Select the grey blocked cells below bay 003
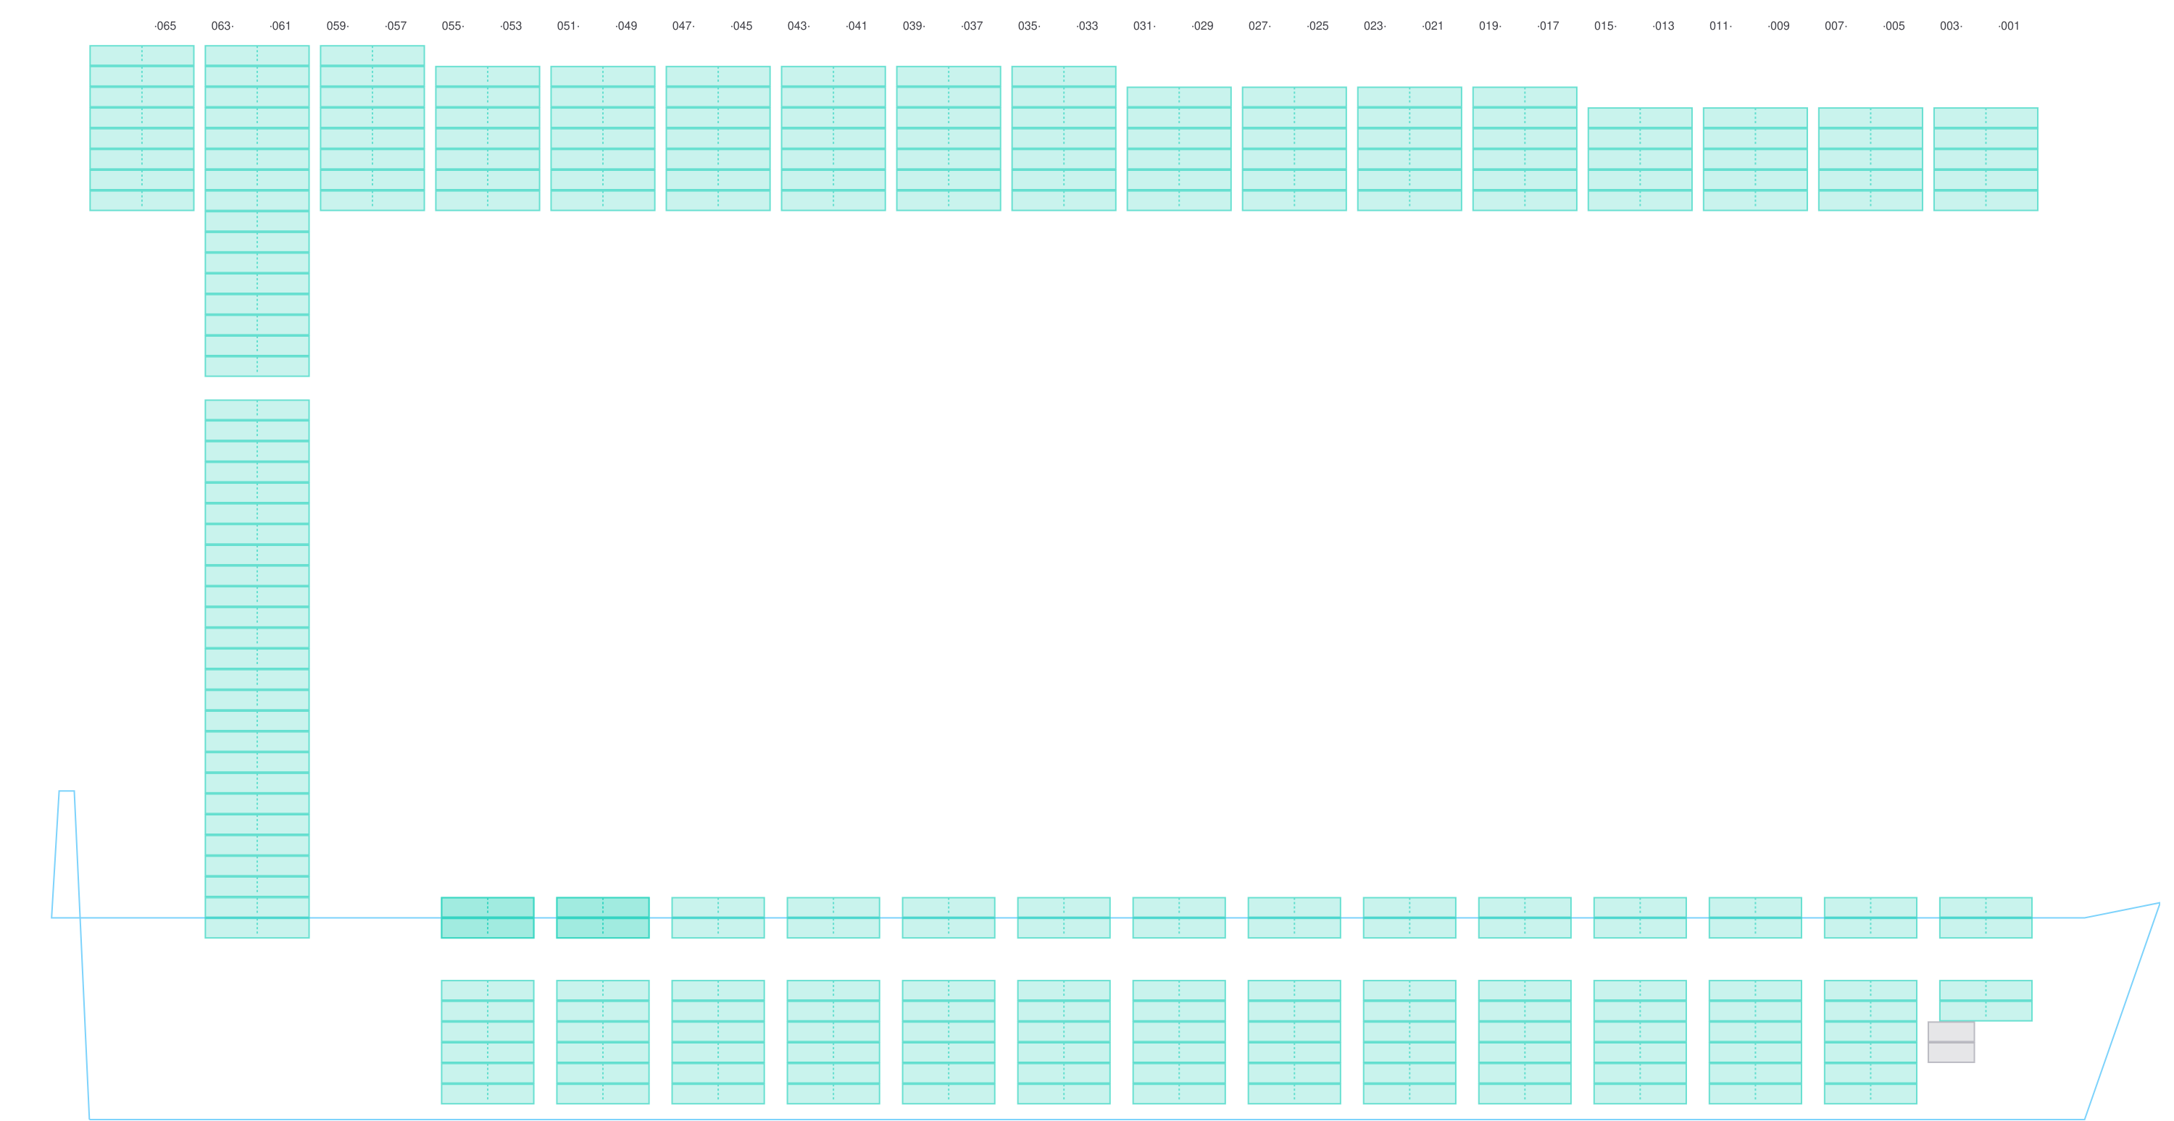The image size is (2174, 1121). coord(1952,1042)
